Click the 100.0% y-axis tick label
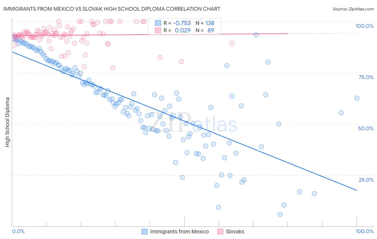The height and width of the screenshot is (239, 377). pyautogui.click(x=364, y=26)
